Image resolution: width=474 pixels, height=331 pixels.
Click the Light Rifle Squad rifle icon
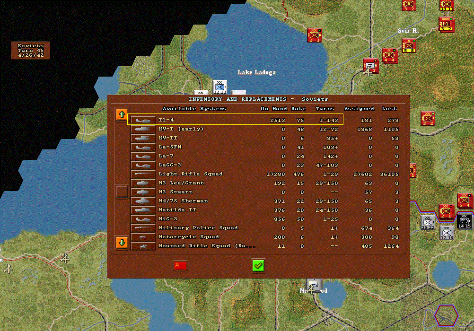click(143, 174)
